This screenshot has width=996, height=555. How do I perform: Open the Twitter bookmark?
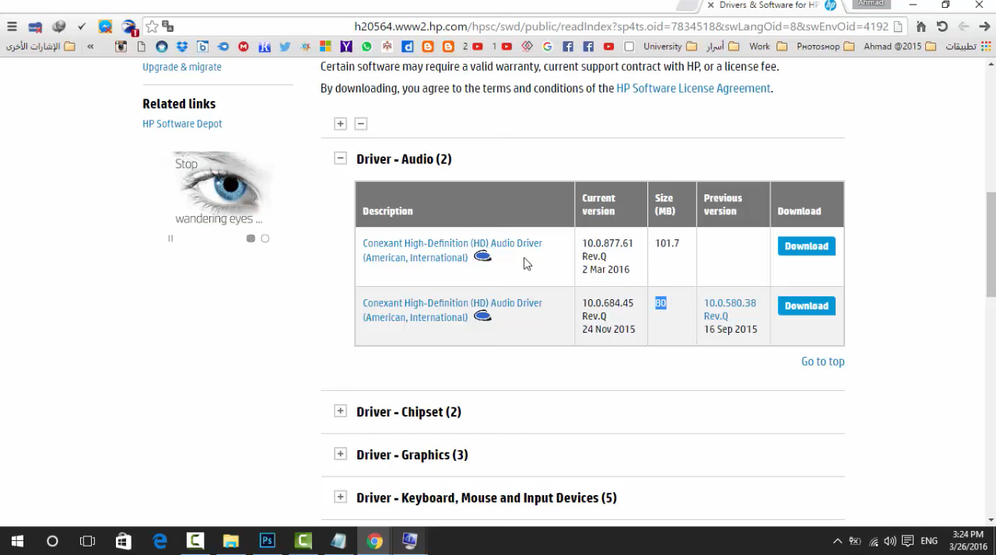[x=285, y=47]
